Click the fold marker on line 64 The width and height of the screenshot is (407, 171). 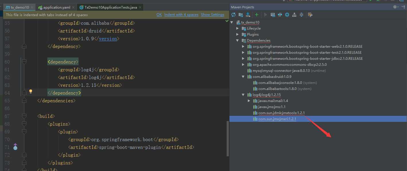point(24,93)
